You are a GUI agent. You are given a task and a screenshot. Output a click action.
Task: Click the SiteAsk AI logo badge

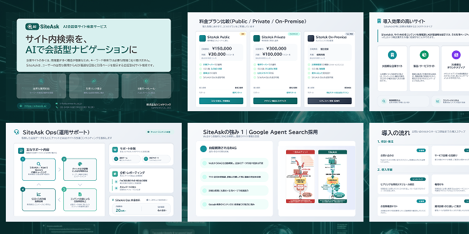[32, 26]
